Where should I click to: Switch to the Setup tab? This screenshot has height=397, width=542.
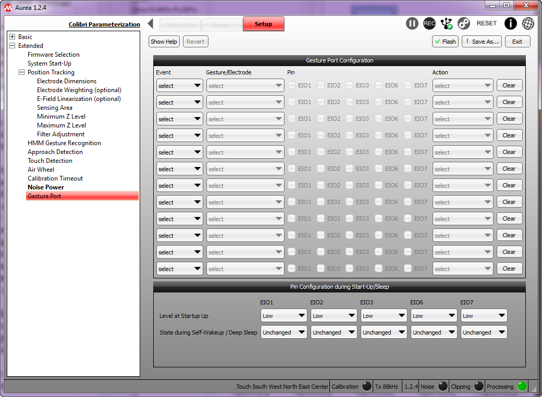[263, 24]
